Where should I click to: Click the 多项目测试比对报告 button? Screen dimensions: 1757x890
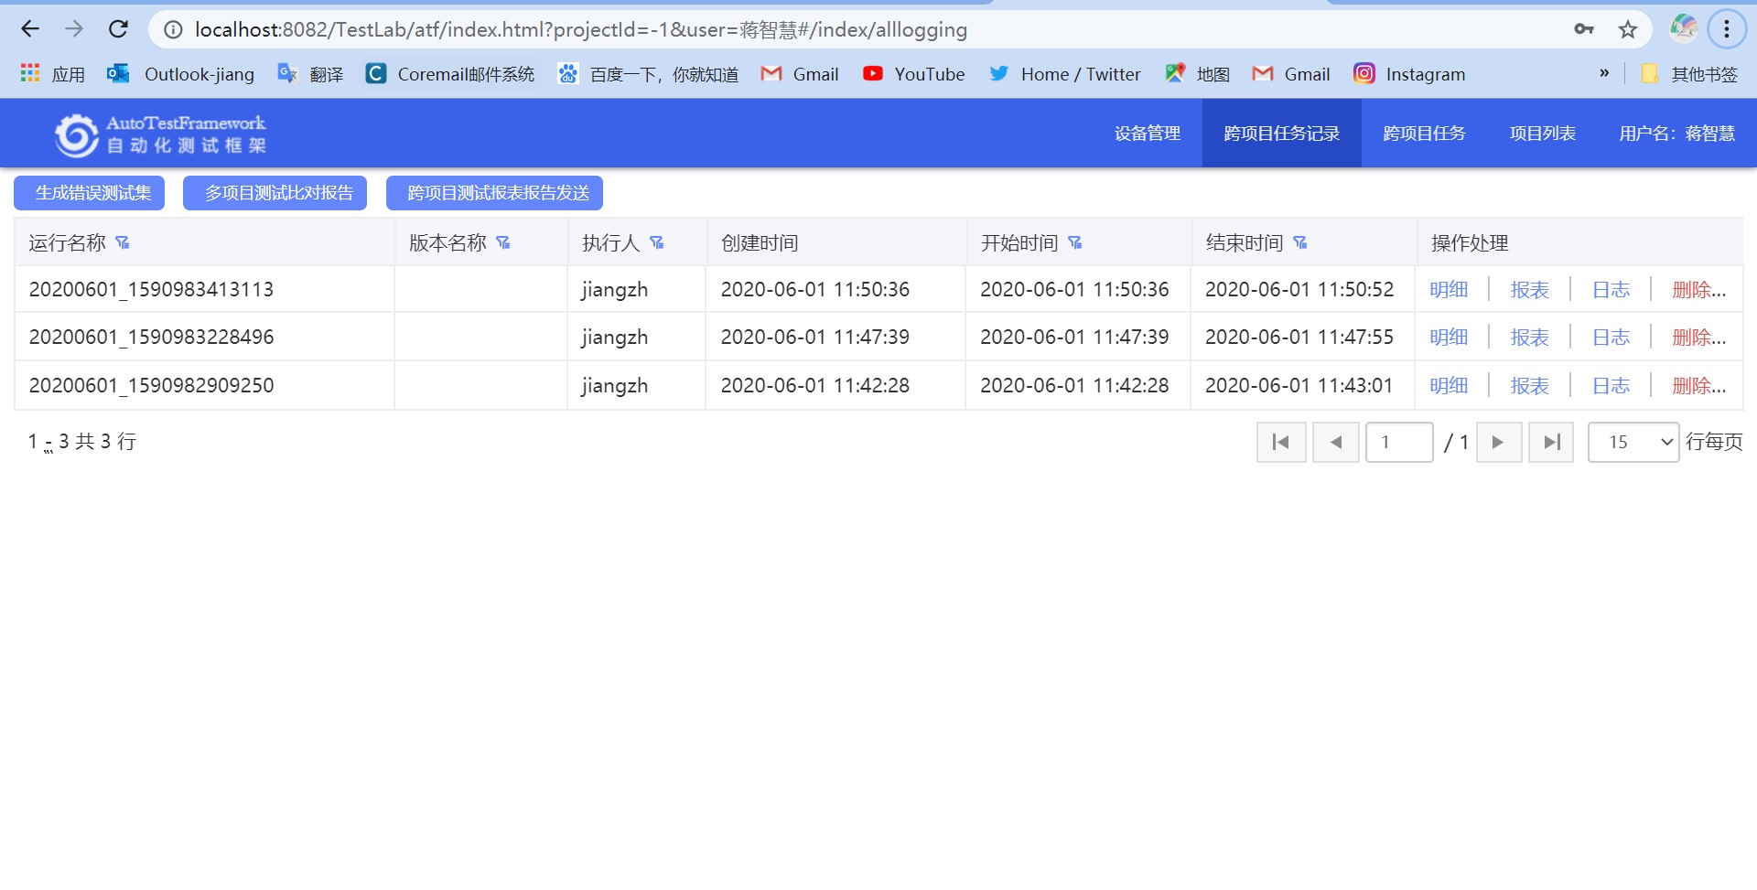click(275, 193)
